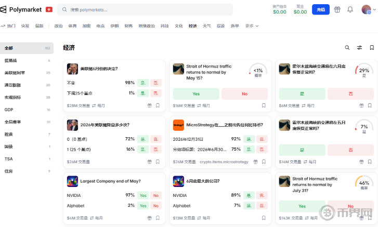Image resolution: width=378 pixels, height=227 pixels.
Task: Select the GDP sidebar filter
Action: click(x=27, y=110)
